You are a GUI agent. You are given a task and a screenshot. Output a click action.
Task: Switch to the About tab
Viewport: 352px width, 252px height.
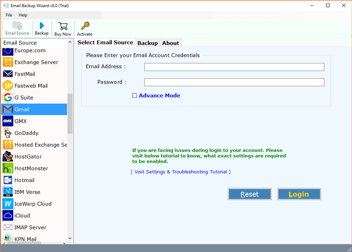click(171, 43)
